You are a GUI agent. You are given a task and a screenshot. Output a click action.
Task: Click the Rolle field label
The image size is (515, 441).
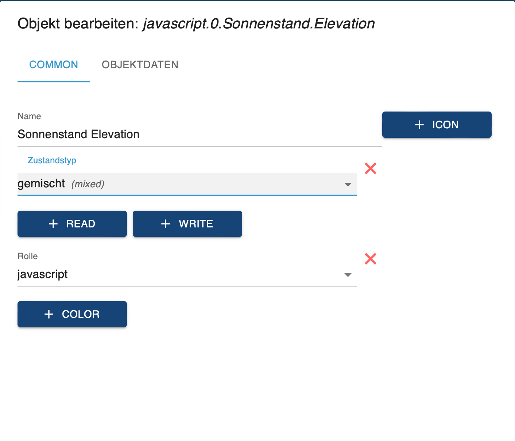(x=28, y=256)
